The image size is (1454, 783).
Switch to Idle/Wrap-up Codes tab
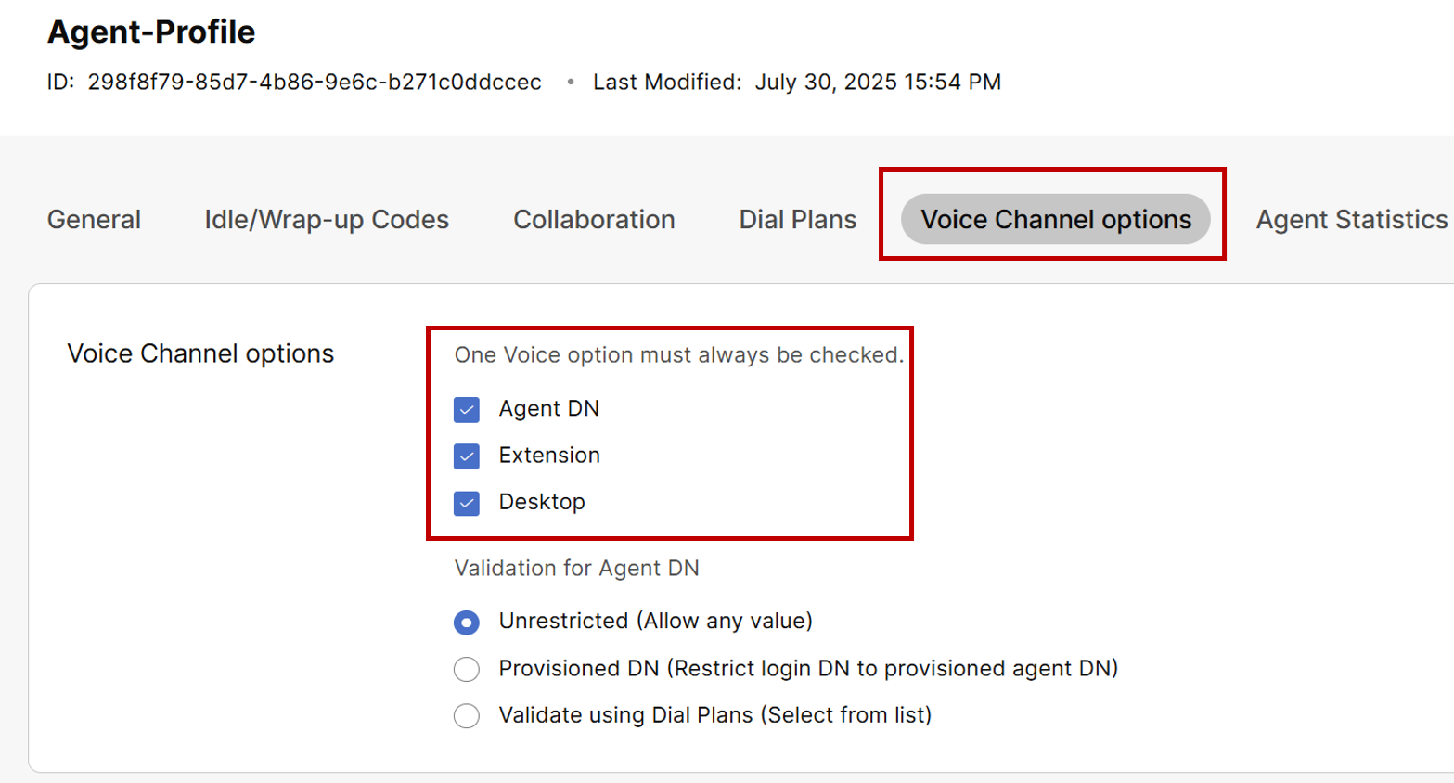pos(327,220)
